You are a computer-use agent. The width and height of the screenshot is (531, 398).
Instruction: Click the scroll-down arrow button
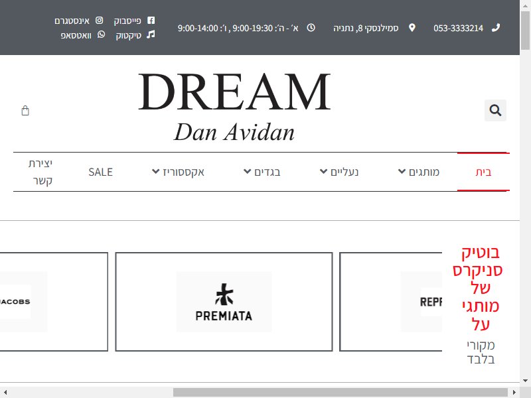[x=525, y=381]
